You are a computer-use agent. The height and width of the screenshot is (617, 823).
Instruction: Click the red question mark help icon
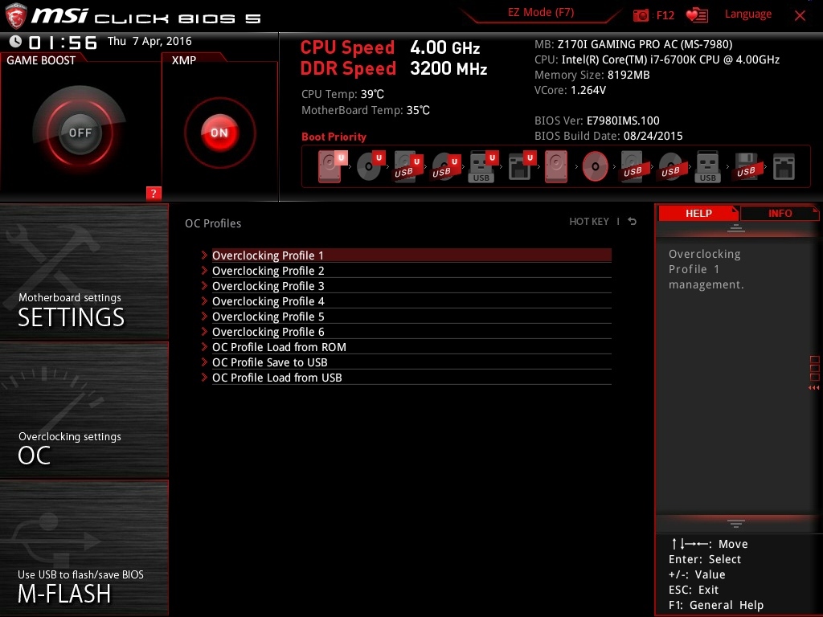[154, 193]
